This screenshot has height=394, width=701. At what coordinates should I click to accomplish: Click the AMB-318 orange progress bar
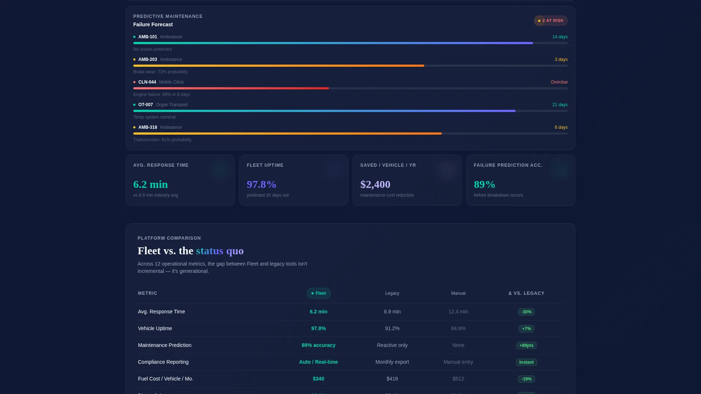pyautogui.click(x=287, y=134)
